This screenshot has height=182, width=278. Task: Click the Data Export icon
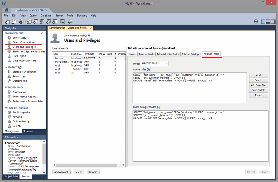(x=9, y=56)
